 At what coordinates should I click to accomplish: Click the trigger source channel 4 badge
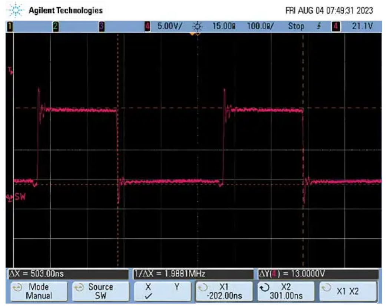coord(336,26)
